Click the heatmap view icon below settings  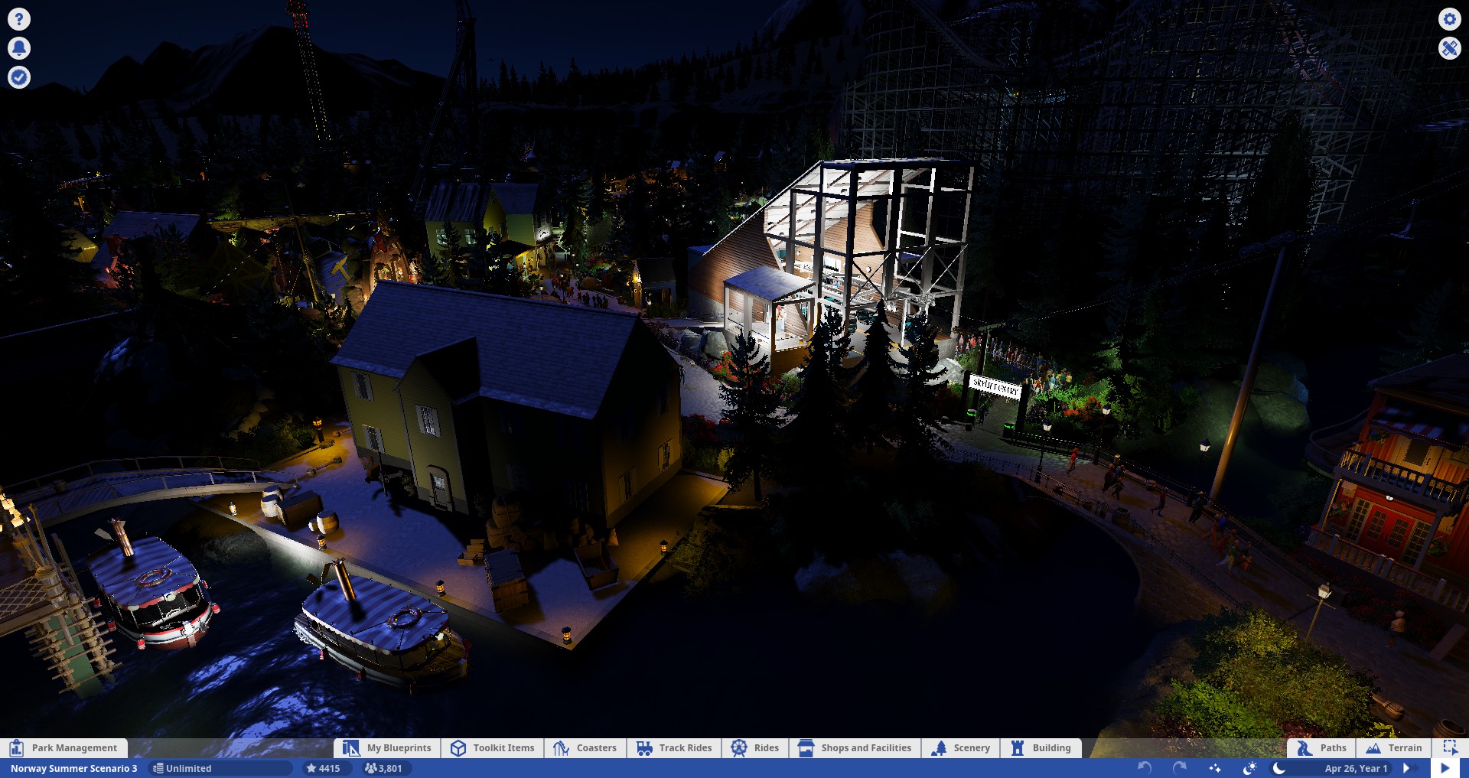(1449, 48)
